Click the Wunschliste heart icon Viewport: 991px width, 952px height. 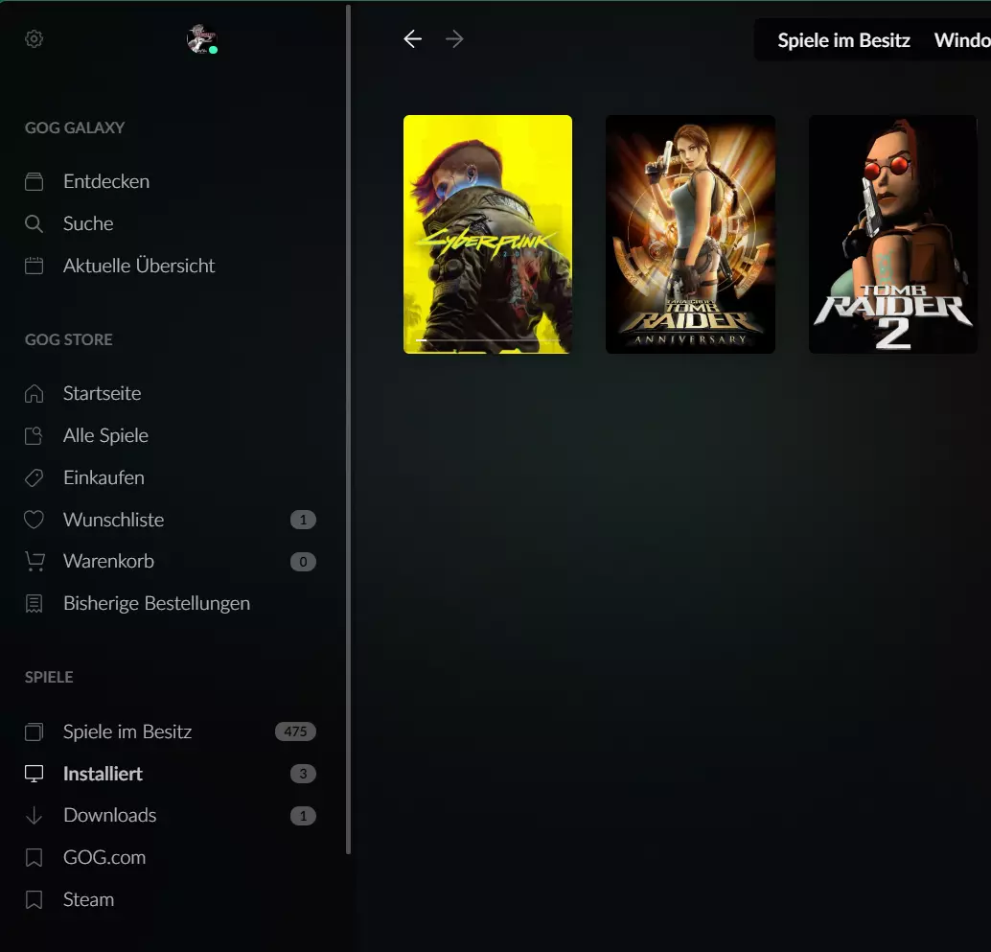click(x=35, y=520)
